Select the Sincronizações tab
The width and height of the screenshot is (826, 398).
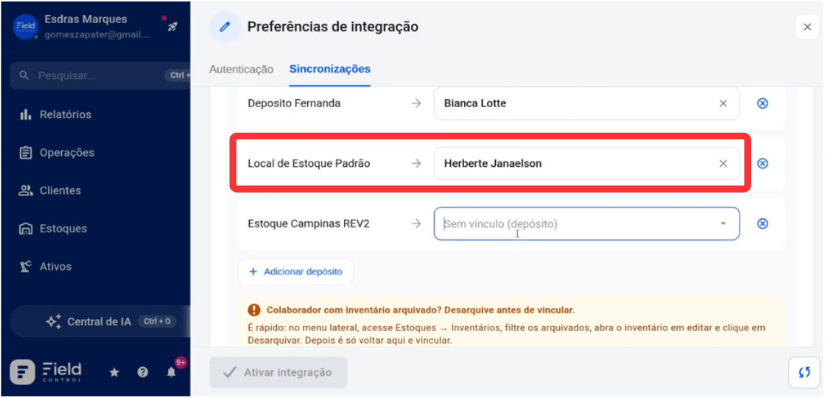[x=330, y=70]
